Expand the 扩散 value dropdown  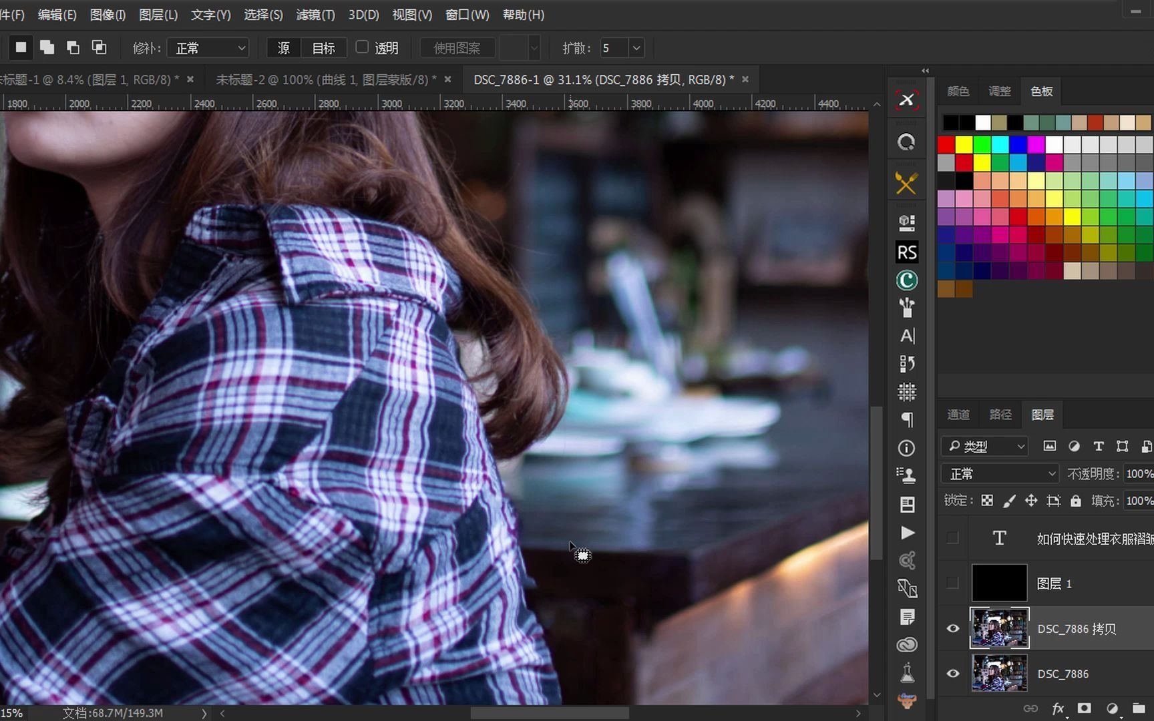(636, 48)
